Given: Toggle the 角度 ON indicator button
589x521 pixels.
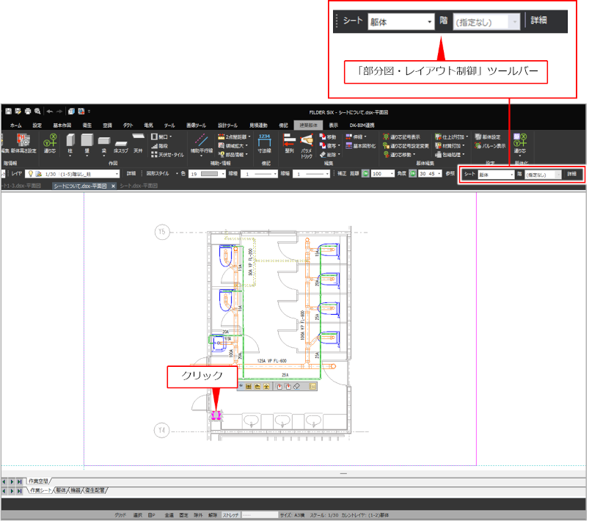Looking at the screenshot, I should click(412, 174).
